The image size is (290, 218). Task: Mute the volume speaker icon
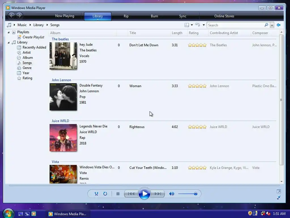pyautogui.click(x=172, y=194)
